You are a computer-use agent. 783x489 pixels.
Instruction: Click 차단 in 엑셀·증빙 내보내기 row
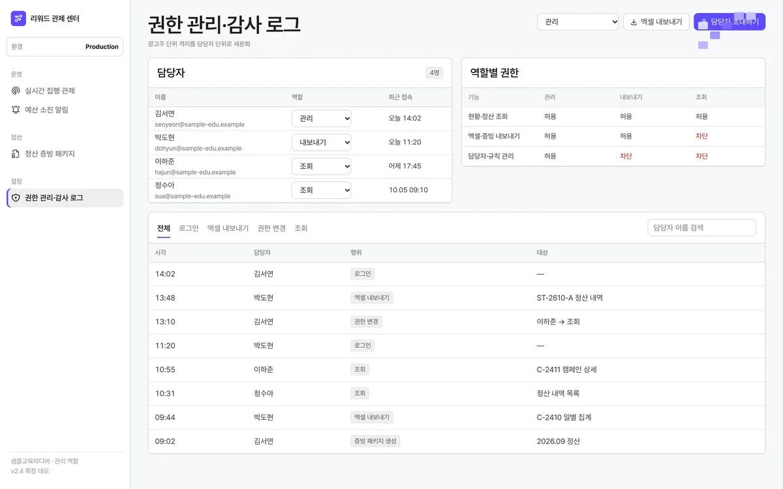[x=701, y=136]
